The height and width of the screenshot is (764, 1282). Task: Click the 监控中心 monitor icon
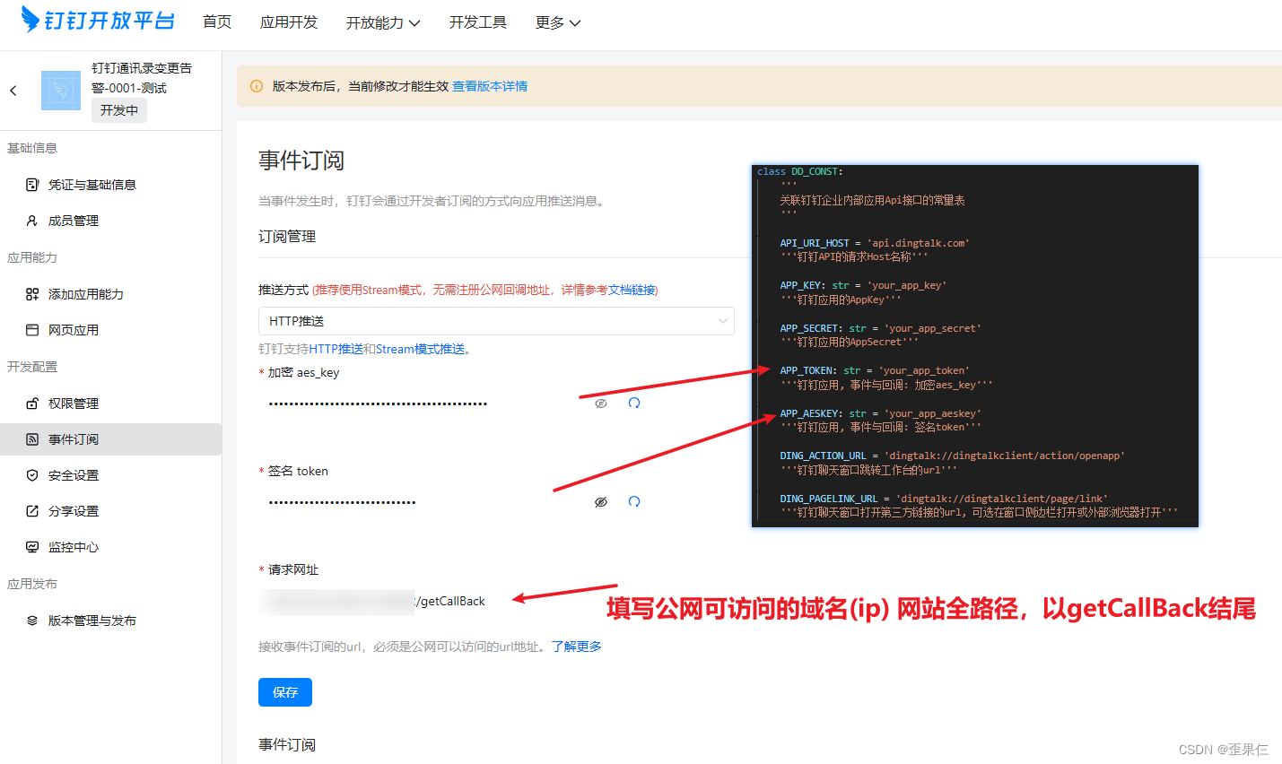tap(32, 547)
